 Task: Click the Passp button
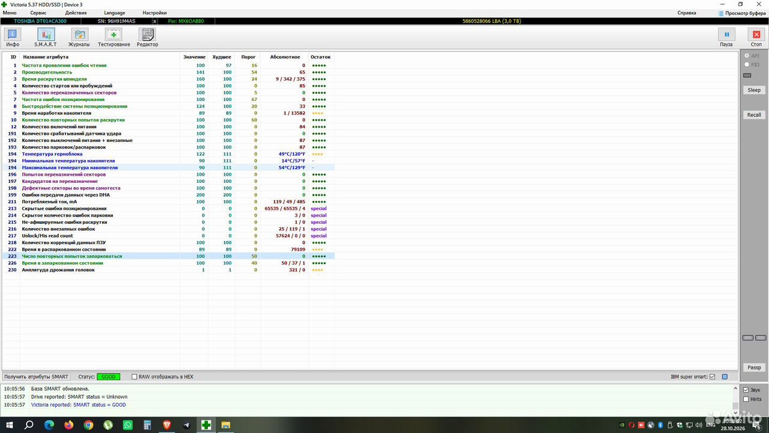(x=754, y=367)
